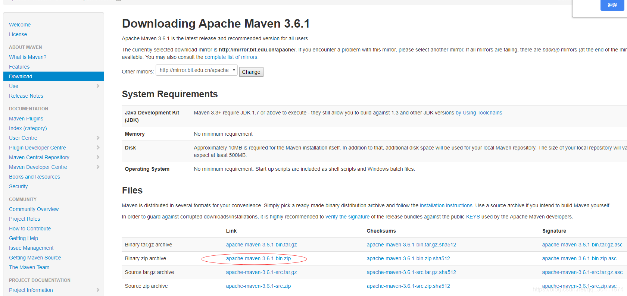Click the Change mirror button
627x296 pixels.
(251, 72)
